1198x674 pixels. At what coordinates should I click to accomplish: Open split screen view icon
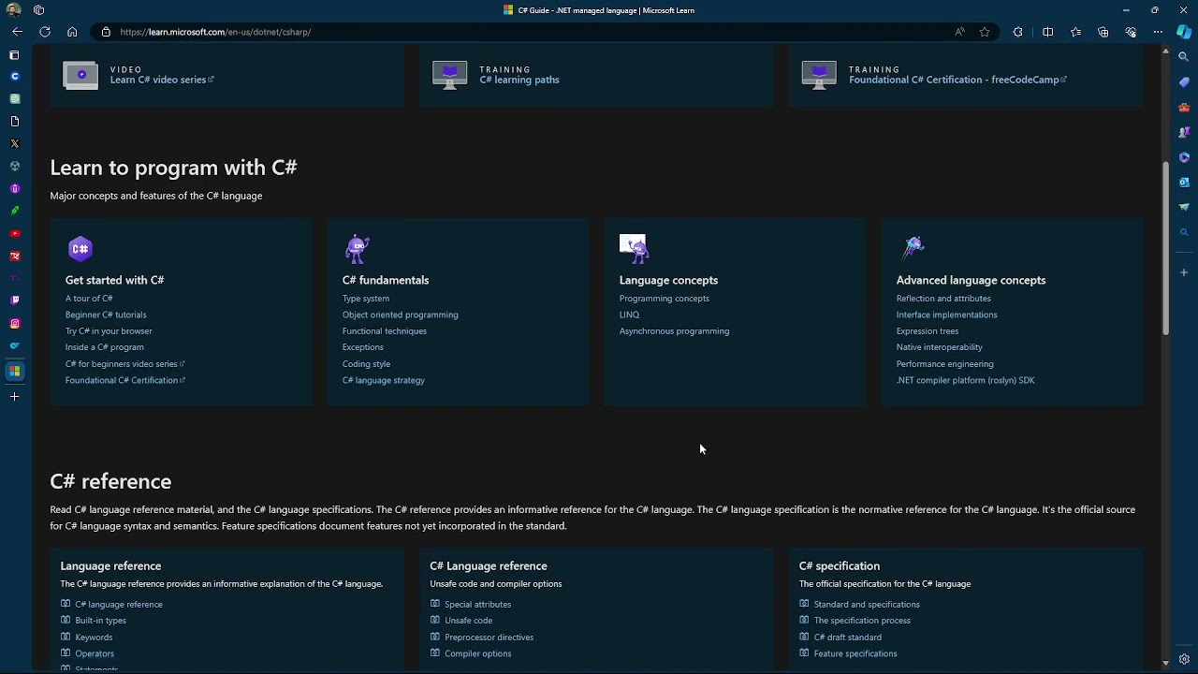click(1047, 32)
